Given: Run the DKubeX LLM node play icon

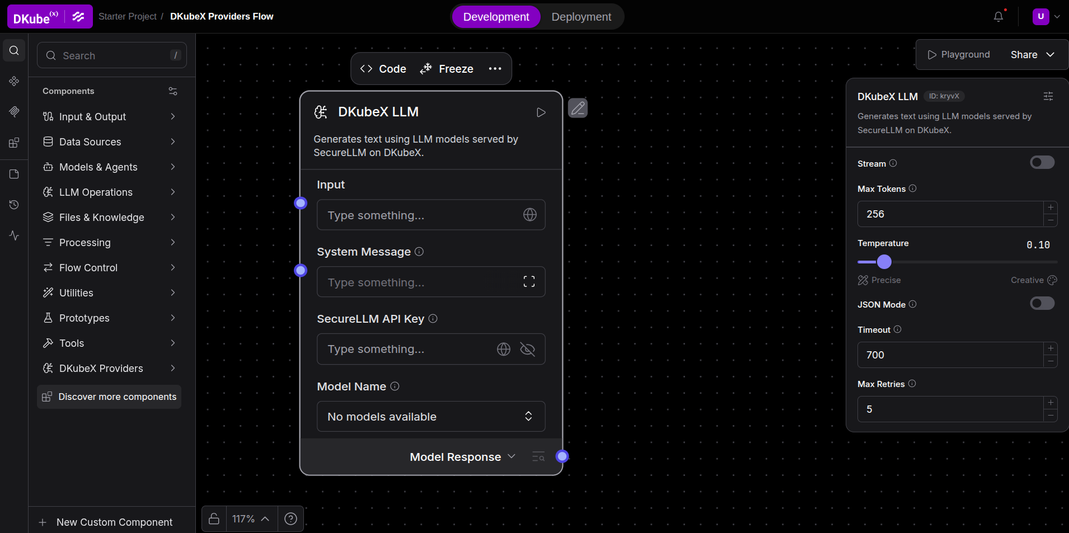Looking at the screenshot, I should [541, 112].
